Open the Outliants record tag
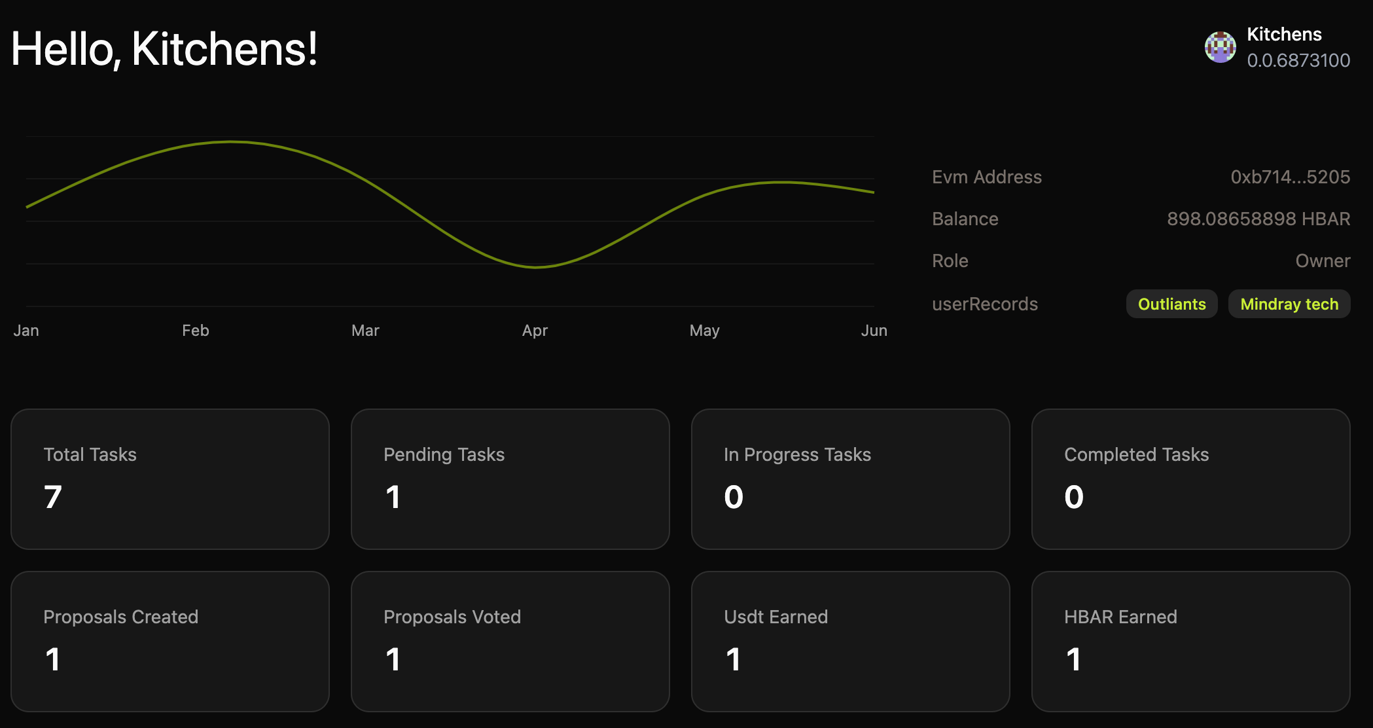Viewport: 1373px width, 728px height. pos(1171,304)
